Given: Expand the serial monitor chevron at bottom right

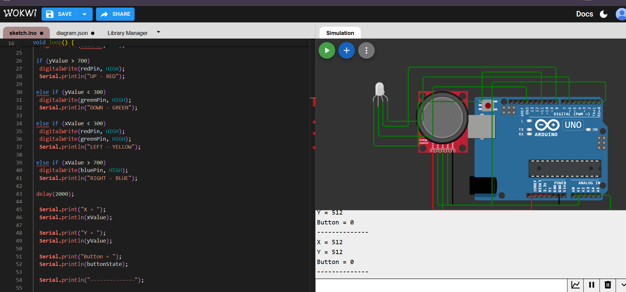Looking at the screenshot, I should point(623,285).
